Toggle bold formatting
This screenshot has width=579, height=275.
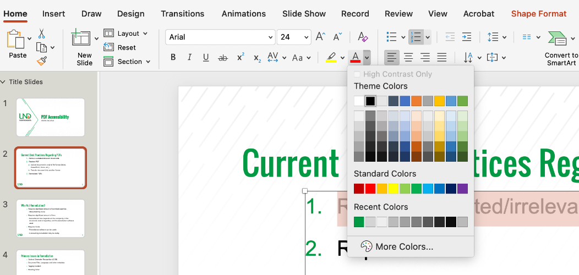click(173, 58)
